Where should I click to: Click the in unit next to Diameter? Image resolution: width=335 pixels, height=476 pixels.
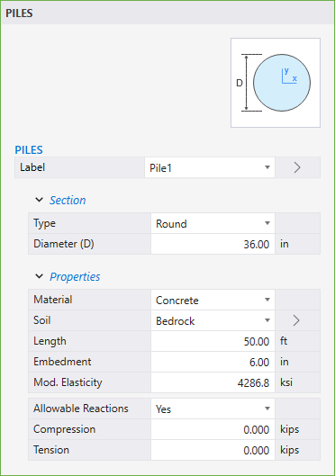point(285,244)
